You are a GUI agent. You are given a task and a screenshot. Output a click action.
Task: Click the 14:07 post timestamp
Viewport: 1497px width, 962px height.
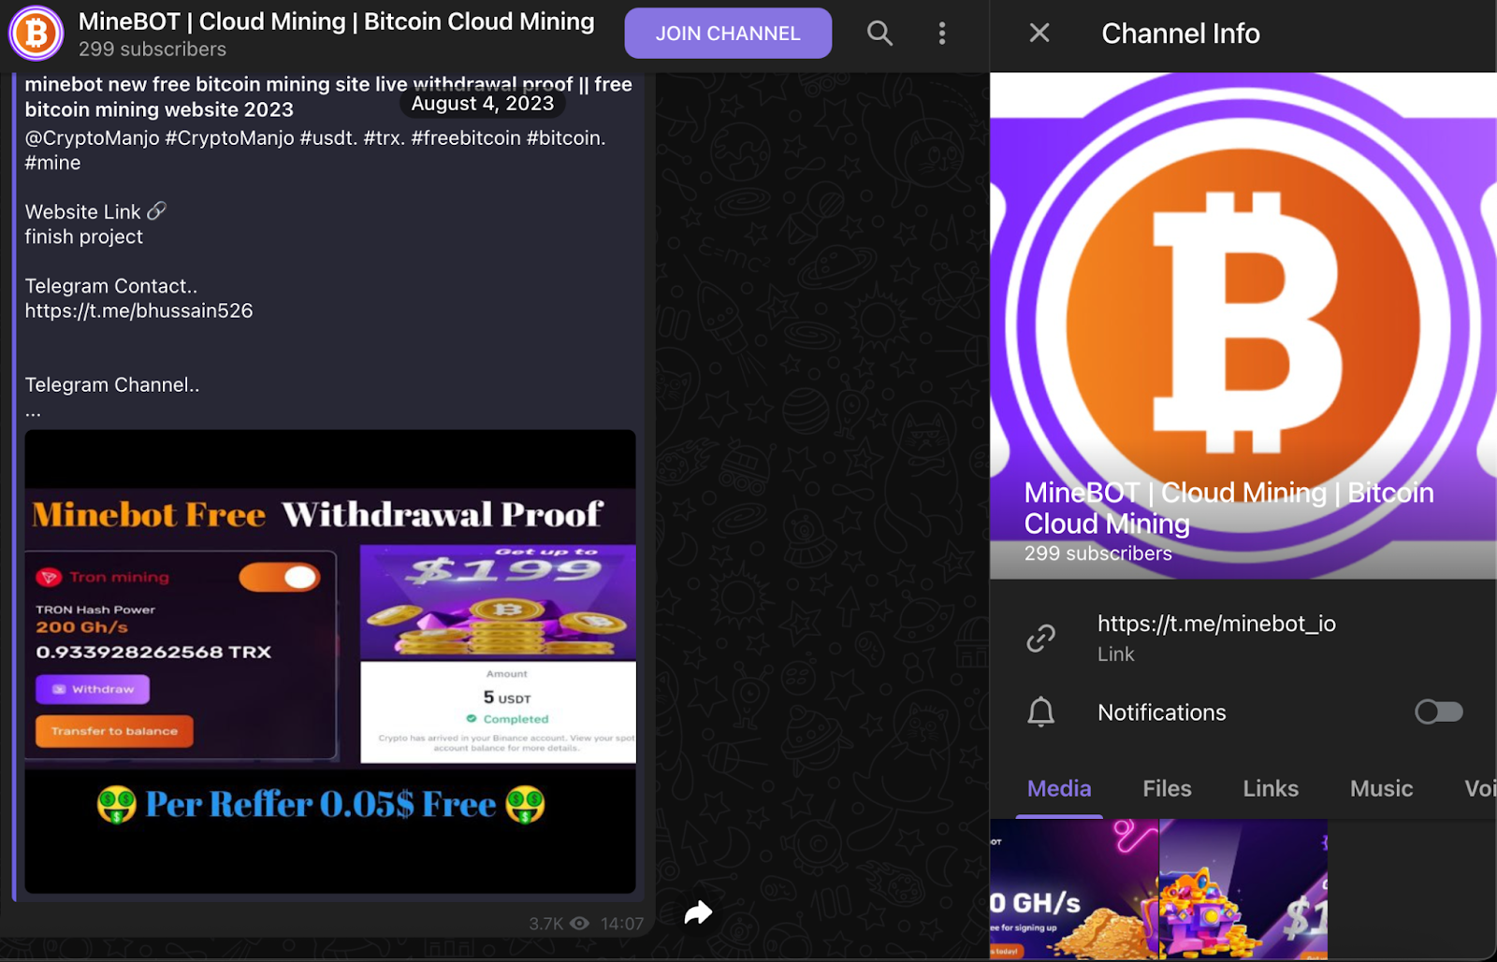[x=622, y=924]
